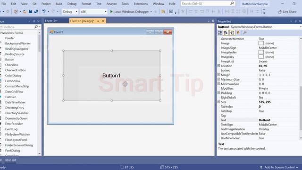Image resolution: width=302 pixels, height=170 pixels.
Task: Click the TextAlign MiddleCenter value
Action: coord(268,125)
